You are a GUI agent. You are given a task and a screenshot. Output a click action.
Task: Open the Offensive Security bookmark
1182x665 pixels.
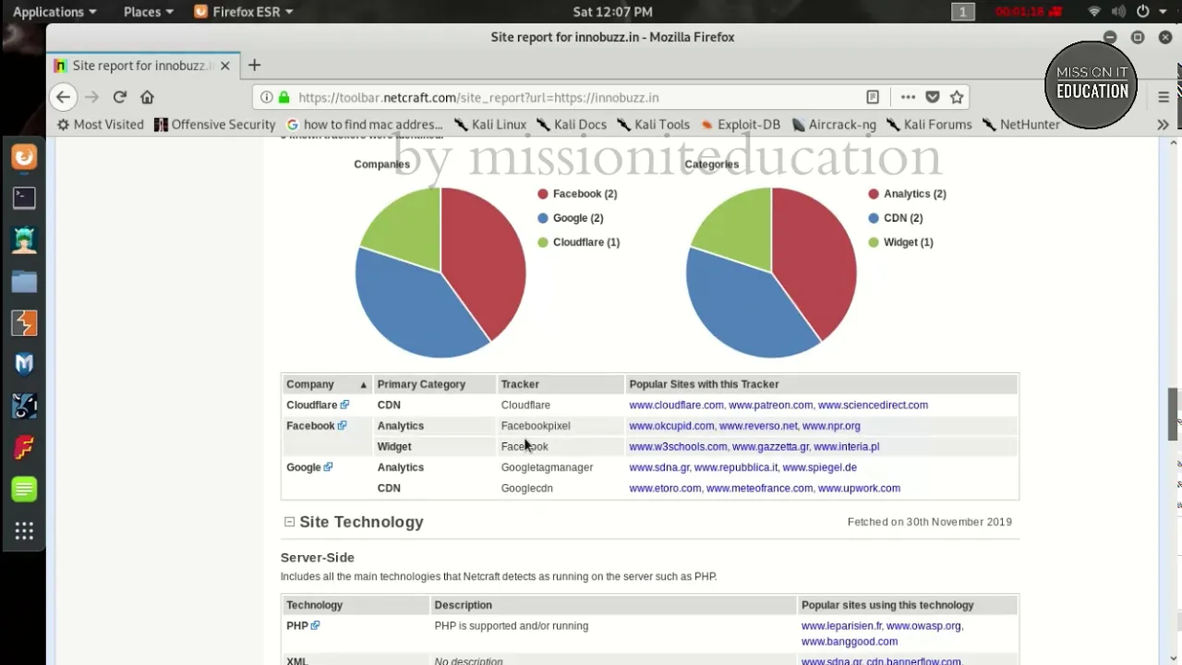(x=214, y=125)
